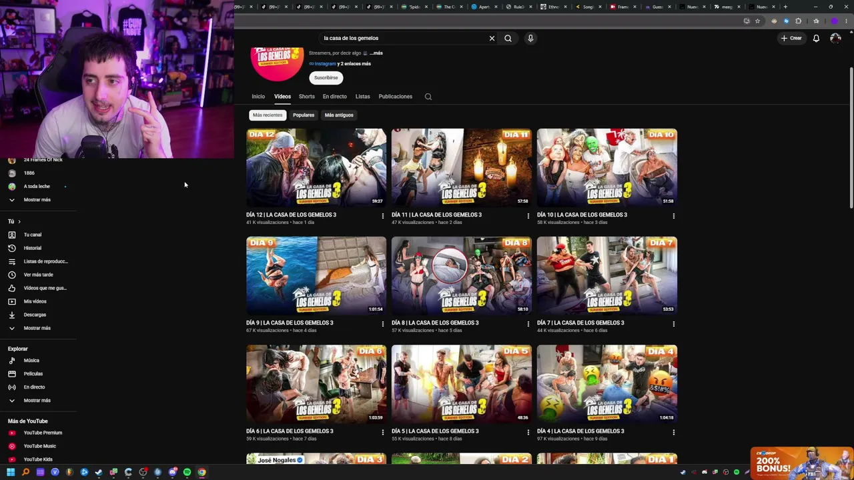Switch to the Aperture browser tab
854x480 pixels.
point(484,7)
